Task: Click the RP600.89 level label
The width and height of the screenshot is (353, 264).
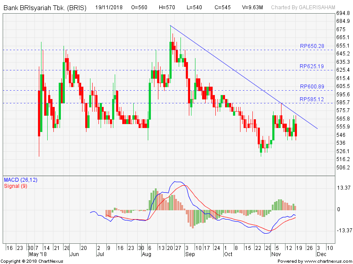Action: (312, 87)
